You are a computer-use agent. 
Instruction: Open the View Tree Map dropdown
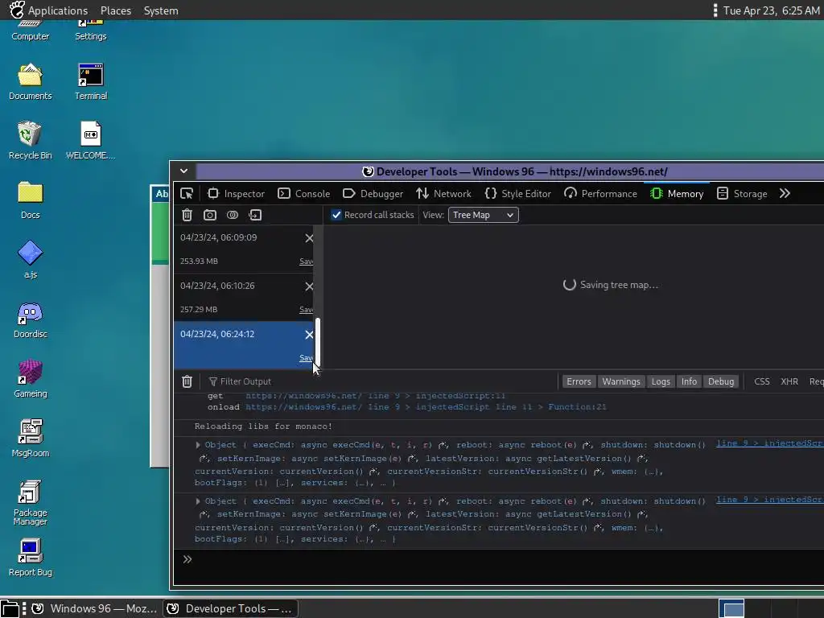point(484,215)
